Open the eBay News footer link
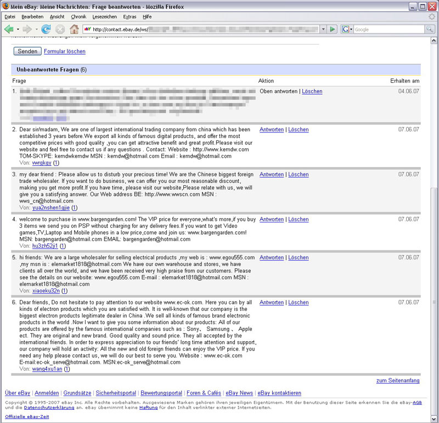 click(x=239, y=393)
